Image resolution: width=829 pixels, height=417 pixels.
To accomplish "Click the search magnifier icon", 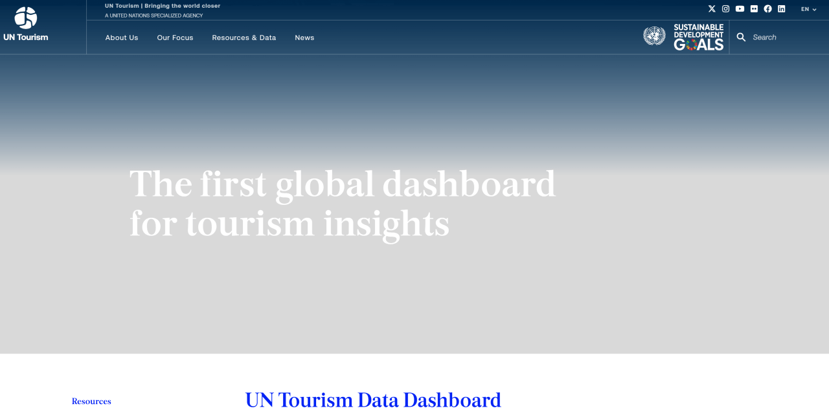I will click(x=741, y=37).
